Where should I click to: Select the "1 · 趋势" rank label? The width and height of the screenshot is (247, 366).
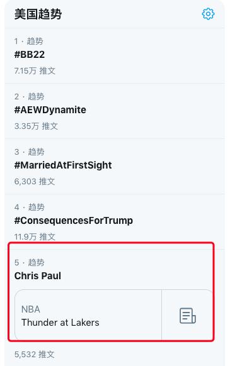29,42
